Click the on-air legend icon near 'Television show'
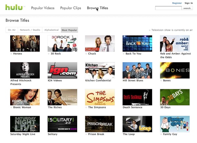The height and width of the screenshot is (143, 197). [150, 30]
